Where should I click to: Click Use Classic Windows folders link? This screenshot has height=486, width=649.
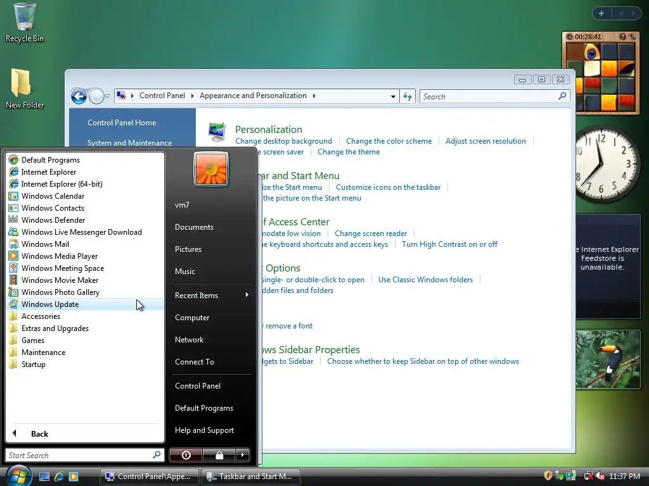click(x=425, y=280)
